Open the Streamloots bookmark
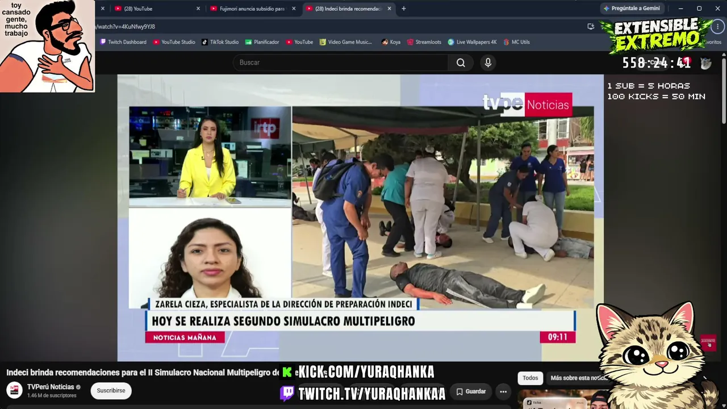The width and height of the screenshot is (727, 409). [x=424, y=42]
